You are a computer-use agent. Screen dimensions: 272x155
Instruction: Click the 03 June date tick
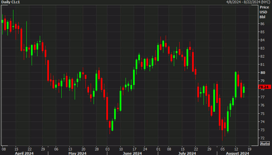tap(107, 149)
